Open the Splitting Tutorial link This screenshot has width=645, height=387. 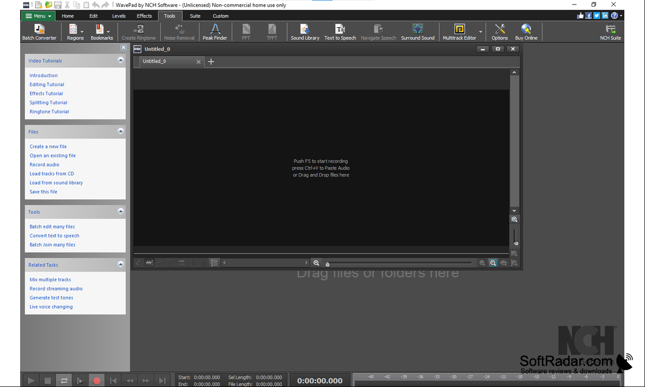click(48, 103)
